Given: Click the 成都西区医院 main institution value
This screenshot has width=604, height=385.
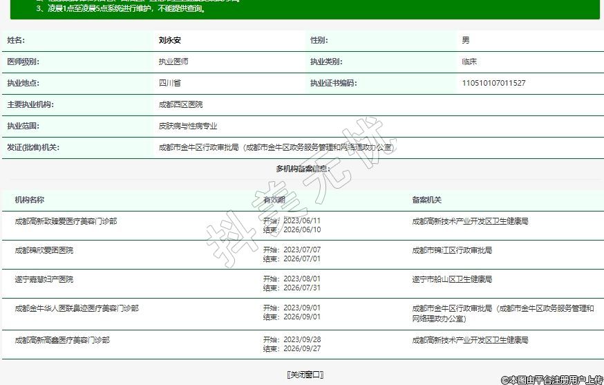Looking at the screenshot, I should [x=181, y=104].
